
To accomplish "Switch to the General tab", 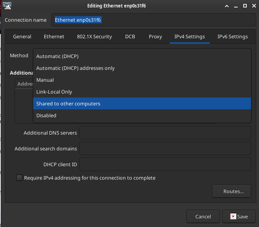I will point(22,36).
